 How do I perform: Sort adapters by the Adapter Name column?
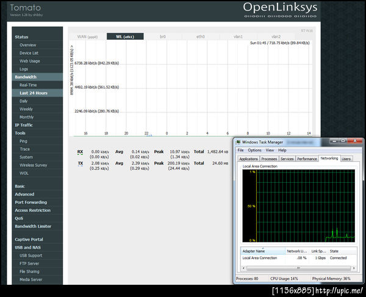click(x=253, y=251)
